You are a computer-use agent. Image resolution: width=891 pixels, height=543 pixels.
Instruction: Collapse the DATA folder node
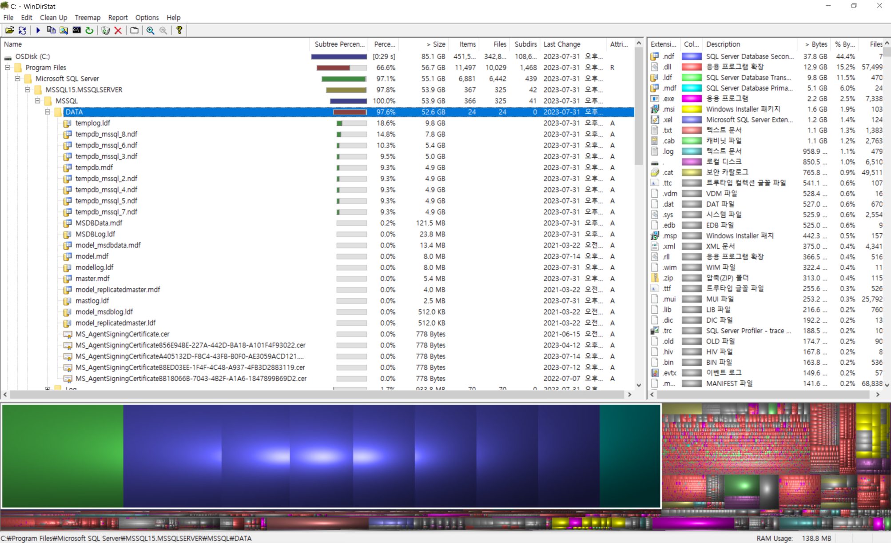coord(48,112)
